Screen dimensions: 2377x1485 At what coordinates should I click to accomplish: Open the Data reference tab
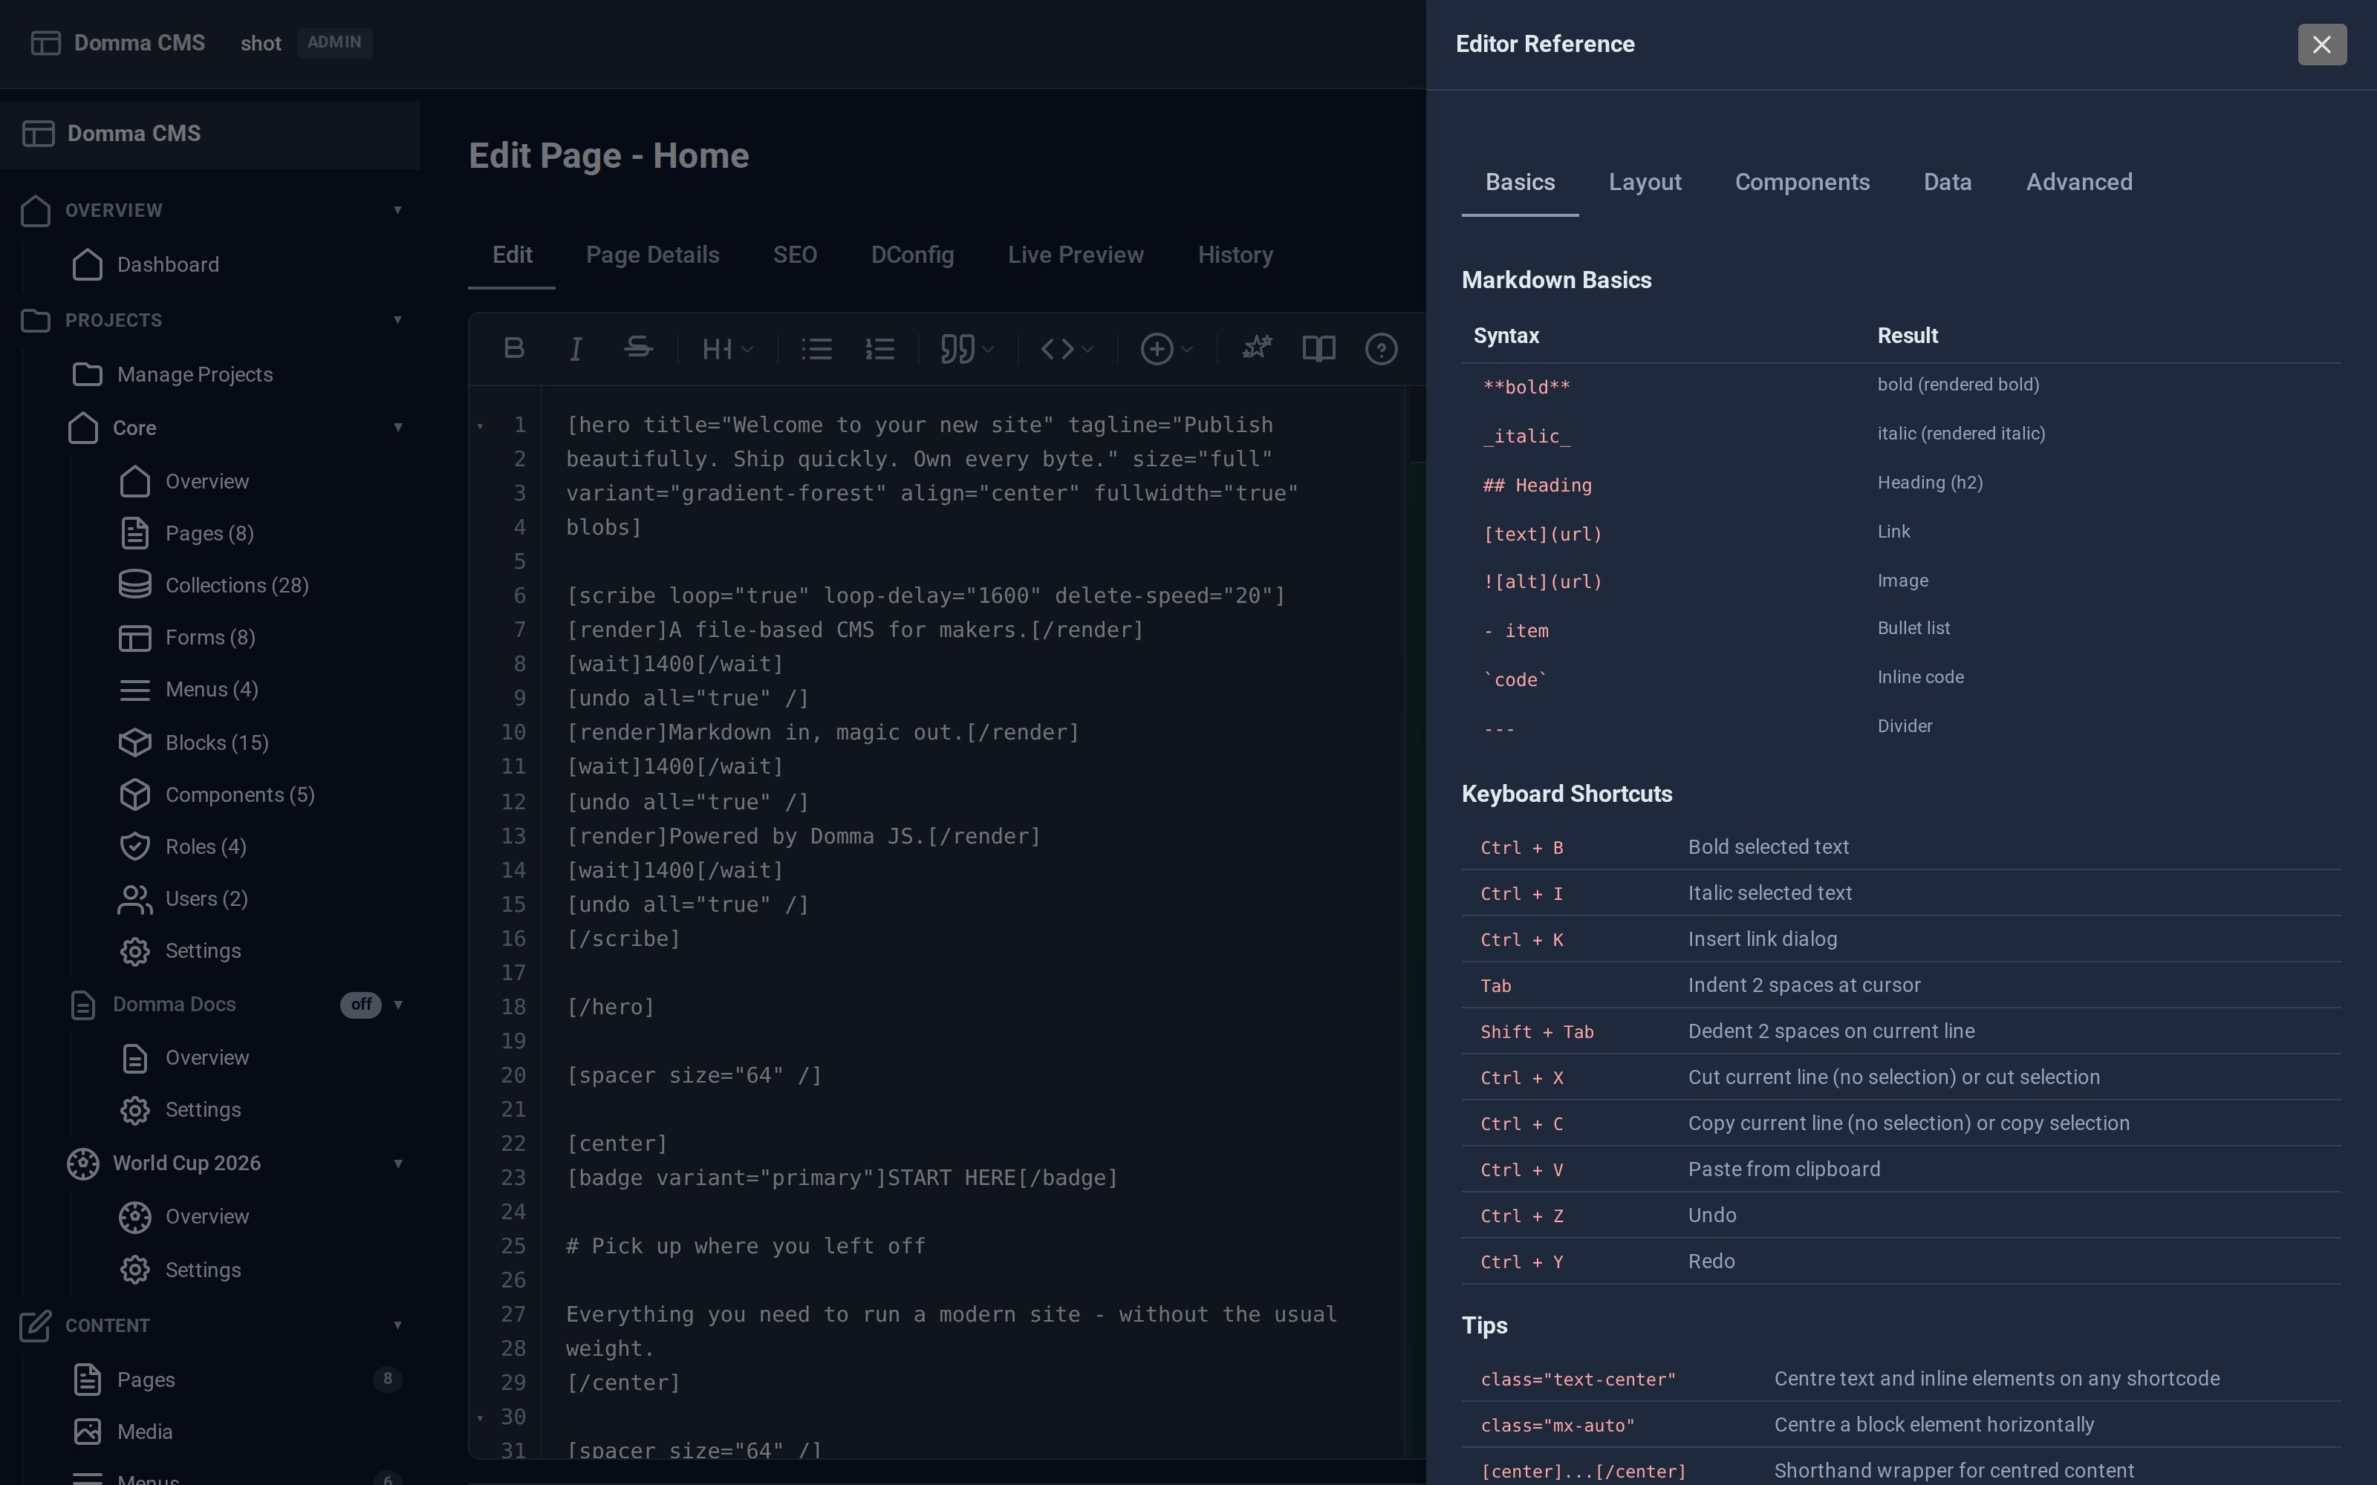tap(1948, 183)
